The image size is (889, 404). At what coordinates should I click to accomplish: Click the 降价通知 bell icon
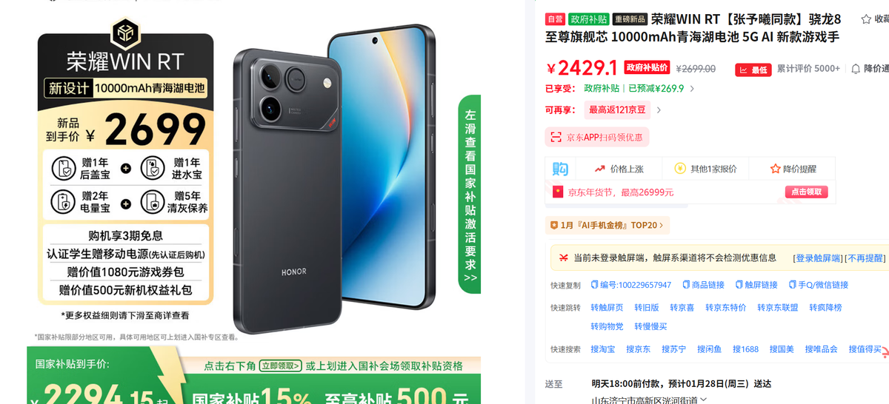tap(856, 69)
